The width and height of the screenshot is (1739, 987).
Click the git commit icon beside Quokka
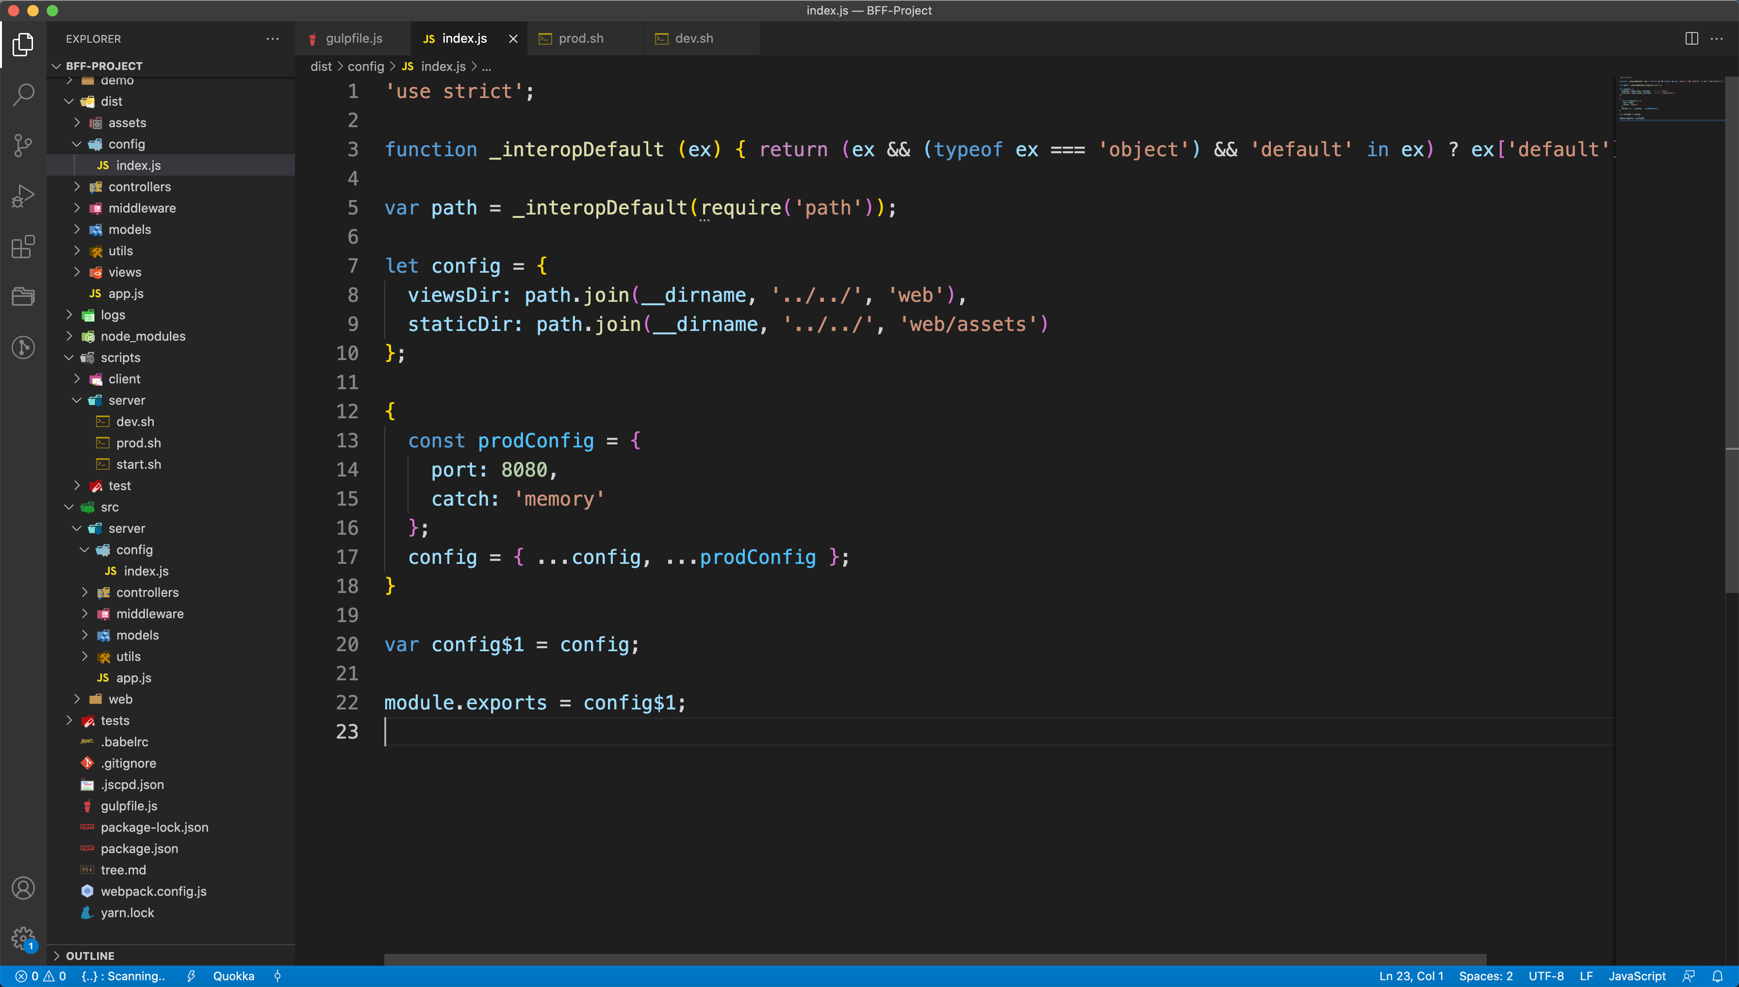point(277,976)
